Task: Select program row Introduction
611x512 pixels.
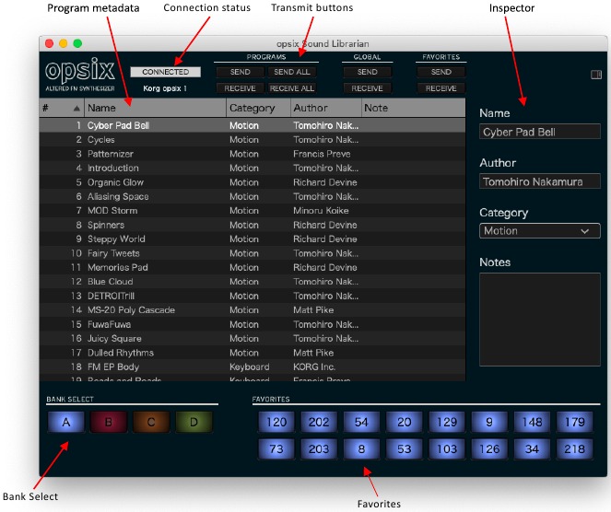Action: (x=253, y=168)
